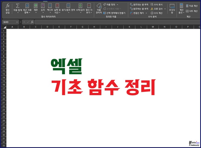Select column F header
The image size is (201, 148).
click(71, 27)
